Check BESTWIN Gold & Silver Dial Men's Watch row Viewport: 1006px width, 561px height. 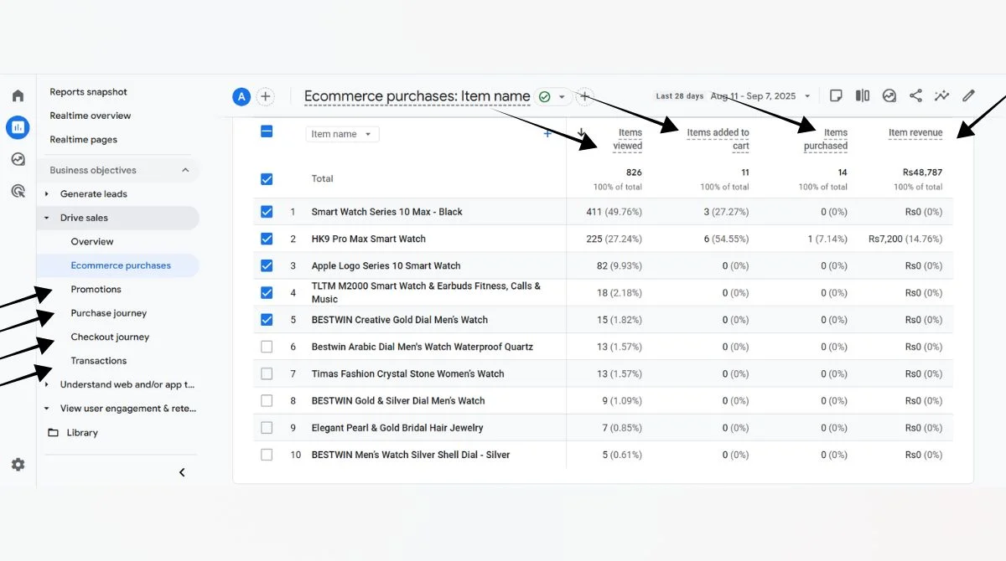(x=267, y=400)
